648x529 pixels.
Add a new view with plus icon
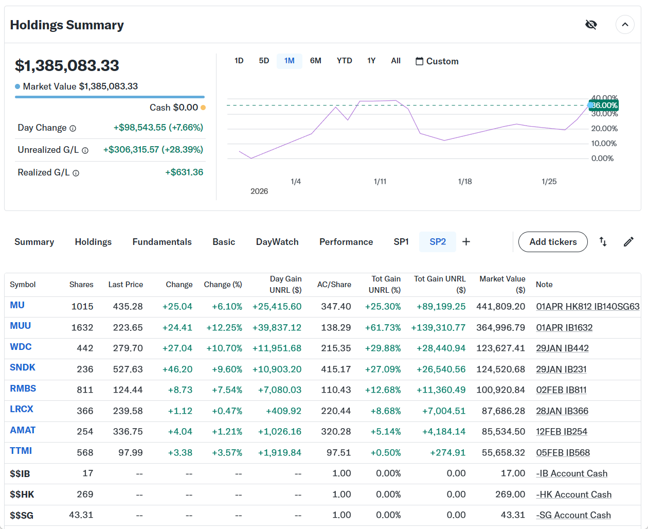click(466, 242)
